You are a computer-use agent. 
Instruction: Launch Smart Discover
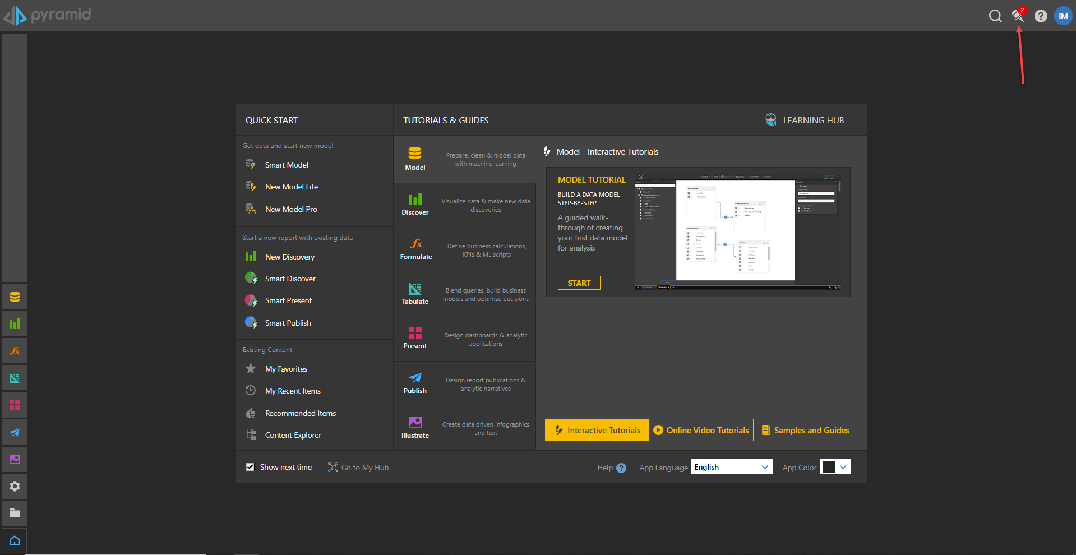tap(290, 279)
